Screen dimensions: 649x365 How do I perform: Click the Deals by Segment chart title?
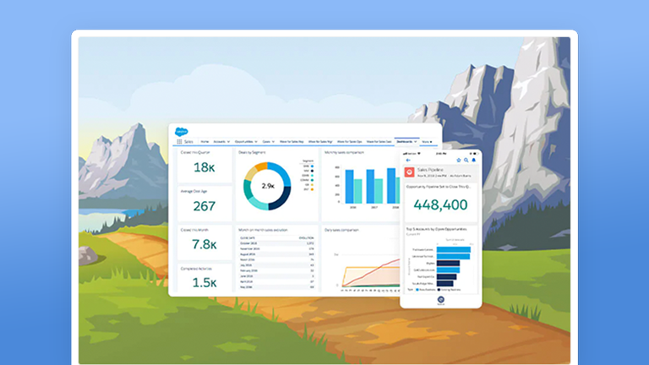(x=252, y=152)
